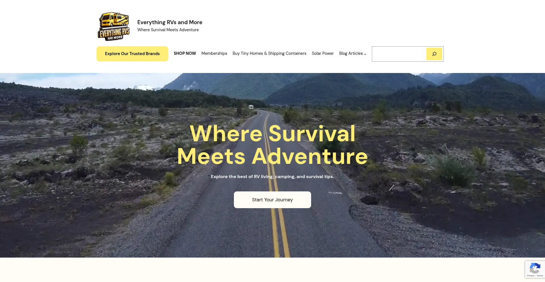Go to the Memberships page
Image resolution: width=545 pixels, height=282 pixels.
[214, 53]
